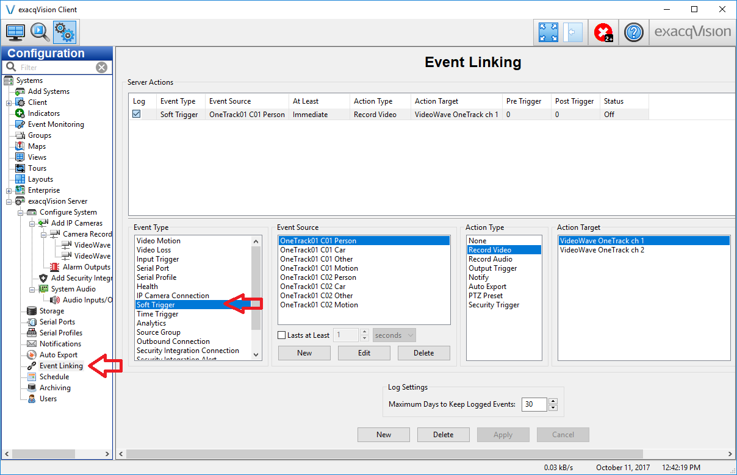Choose Analytics in Event Type list
The height and width of the screenshot is (475, 737).
(151, 323)
